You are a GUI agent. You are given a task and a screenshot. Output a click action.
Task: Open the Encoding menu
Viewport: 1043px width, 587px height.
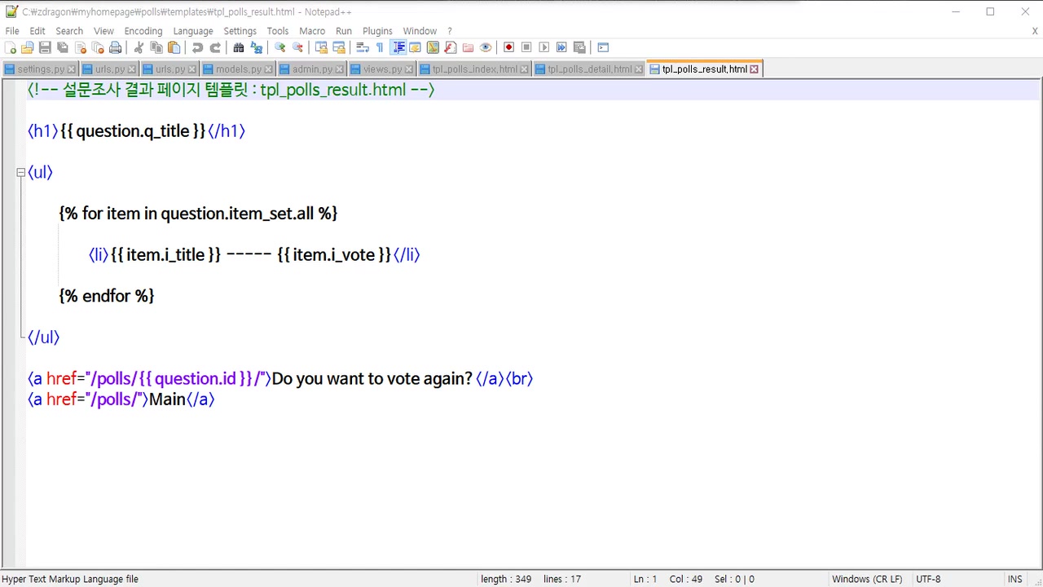tap(143, 31)
